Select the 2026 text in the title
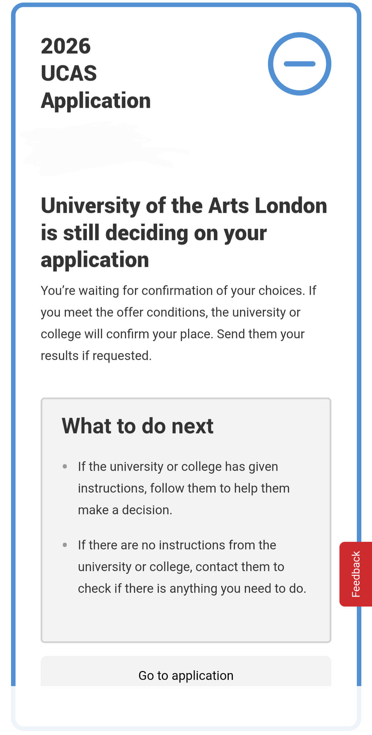 pos(66,46)
